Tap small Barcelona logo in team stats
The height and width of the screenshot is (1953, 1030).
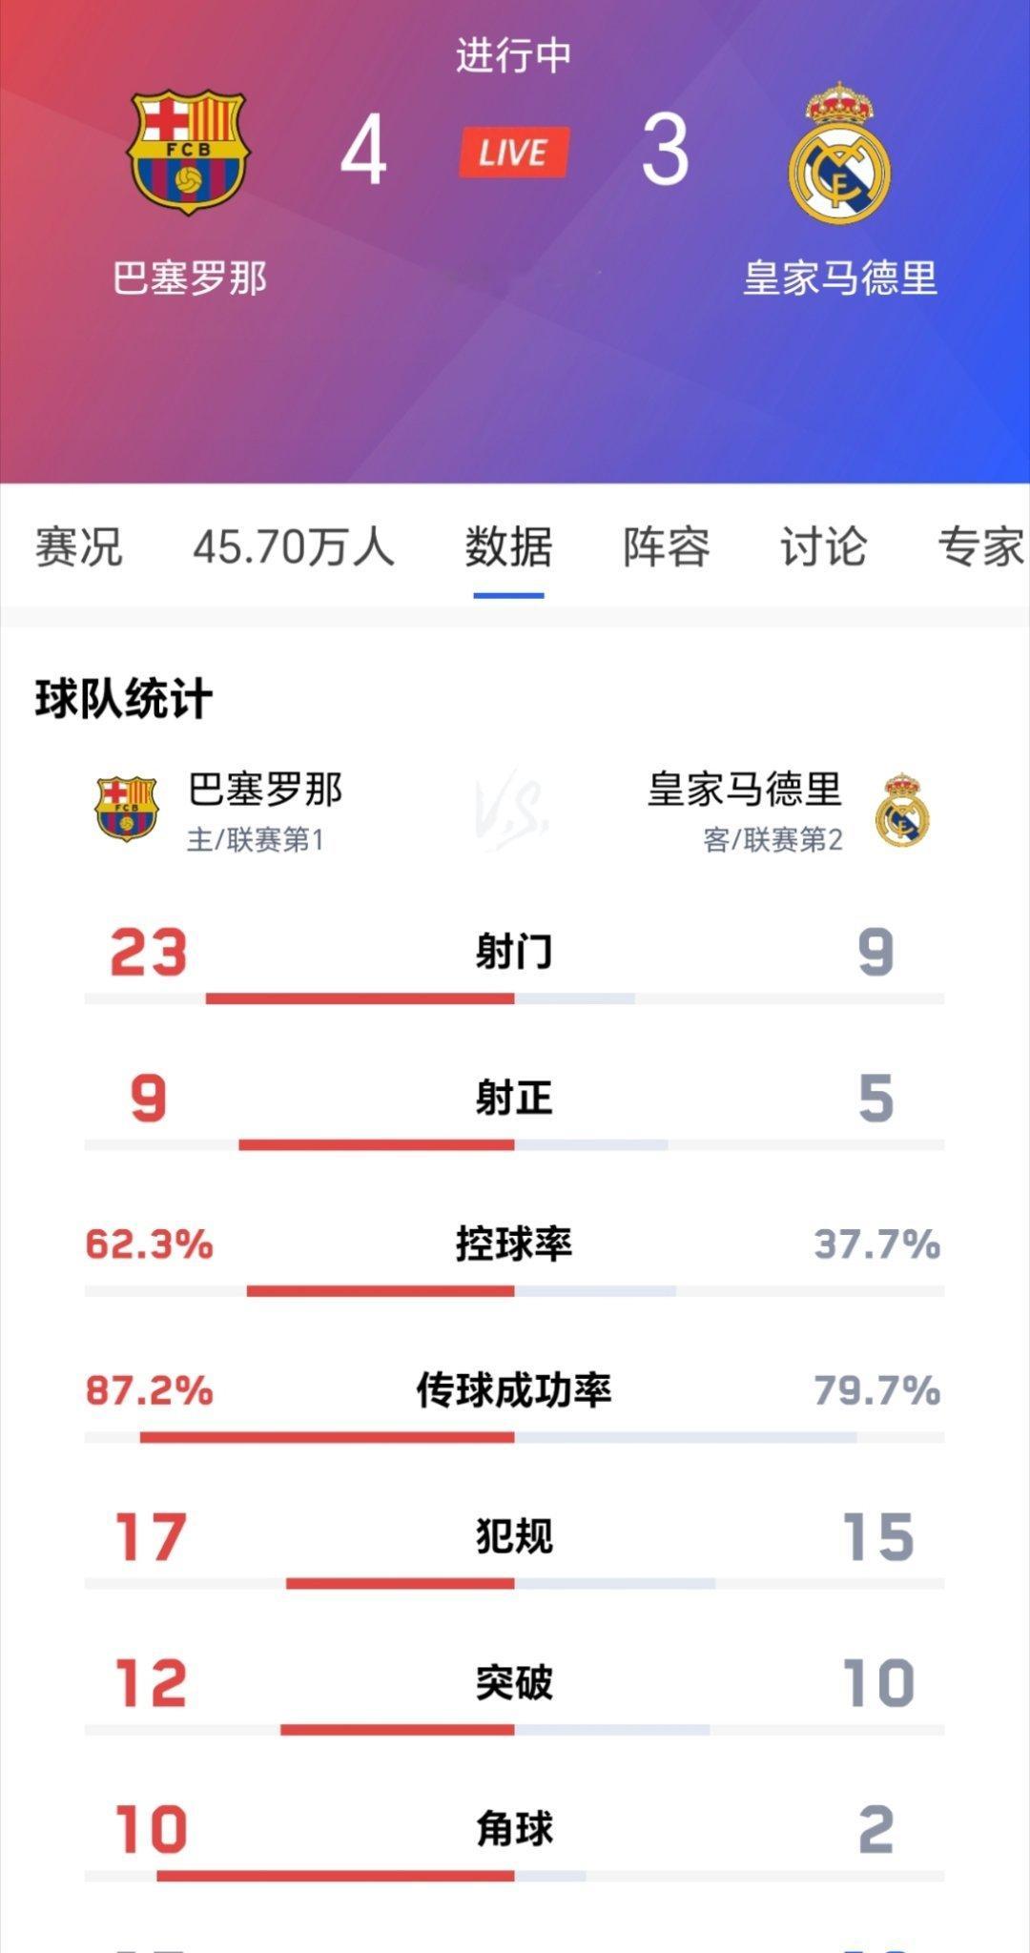pos(126,809)
